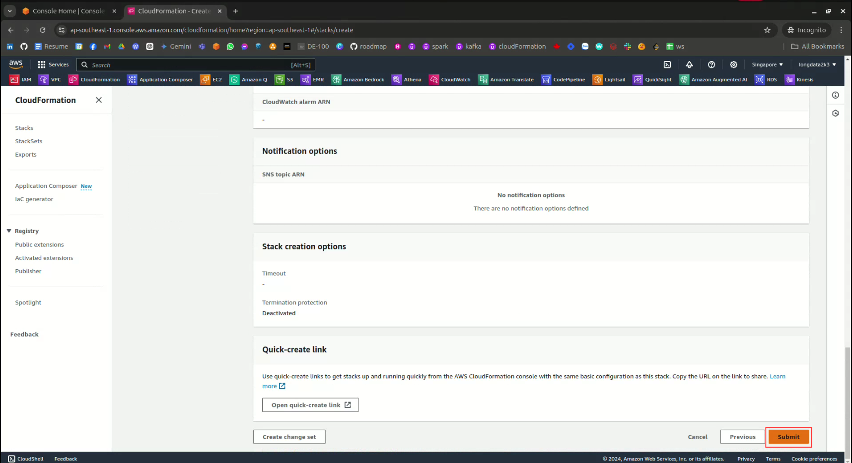Viewport: 852px width, 463px height.
Task: Select Stacks in the sidebar
Action: [24, 128]
